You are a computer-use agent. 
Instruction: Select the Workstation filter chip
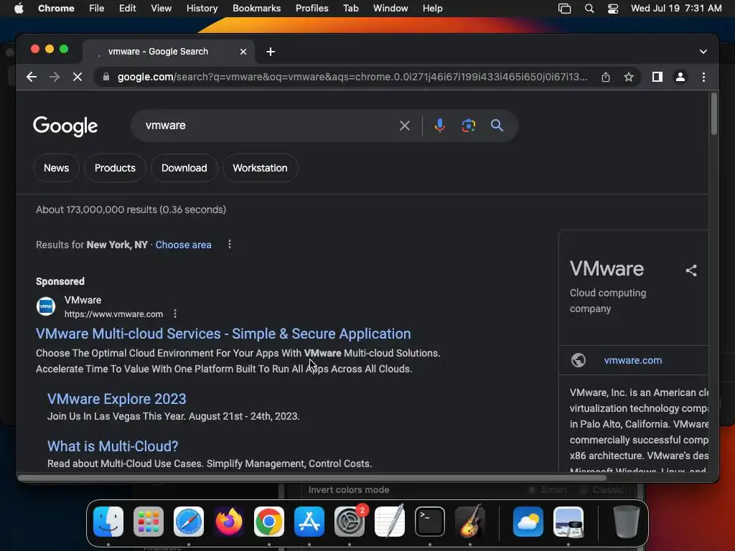coord(260,168)
